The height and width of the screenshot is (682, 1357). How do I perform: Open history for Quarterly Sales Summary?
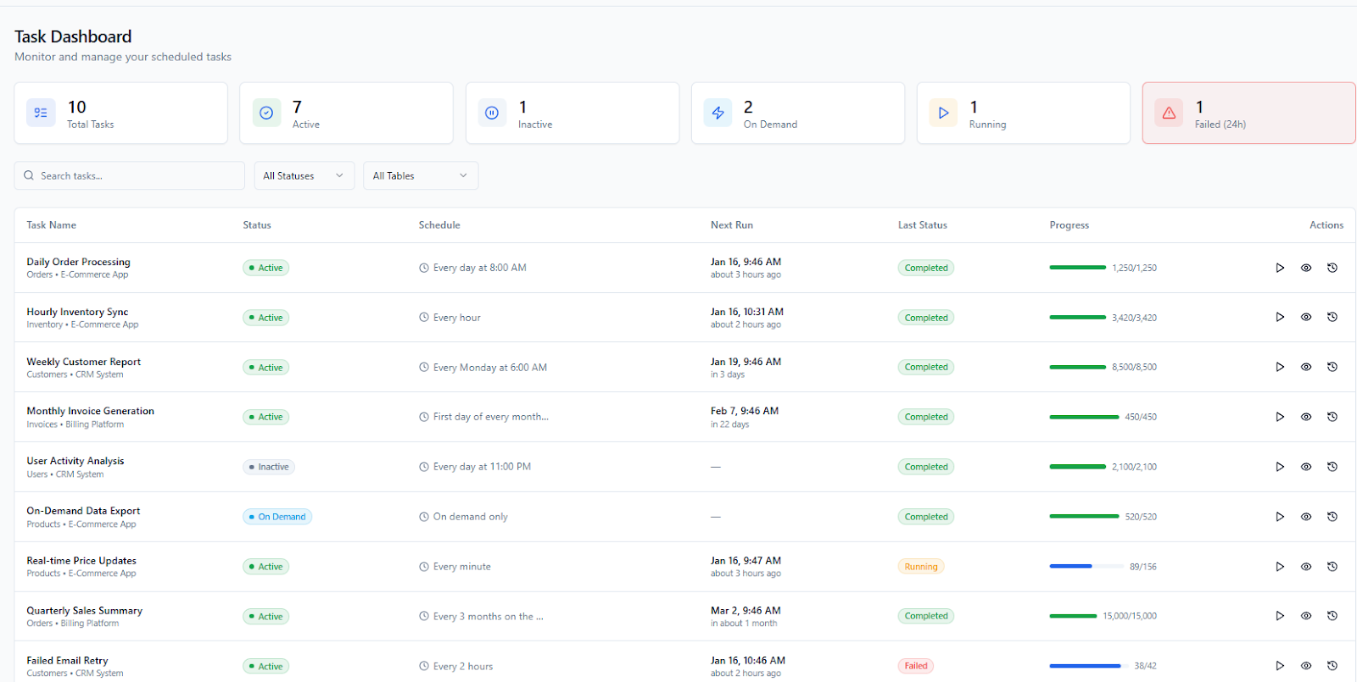point(1332,616)
